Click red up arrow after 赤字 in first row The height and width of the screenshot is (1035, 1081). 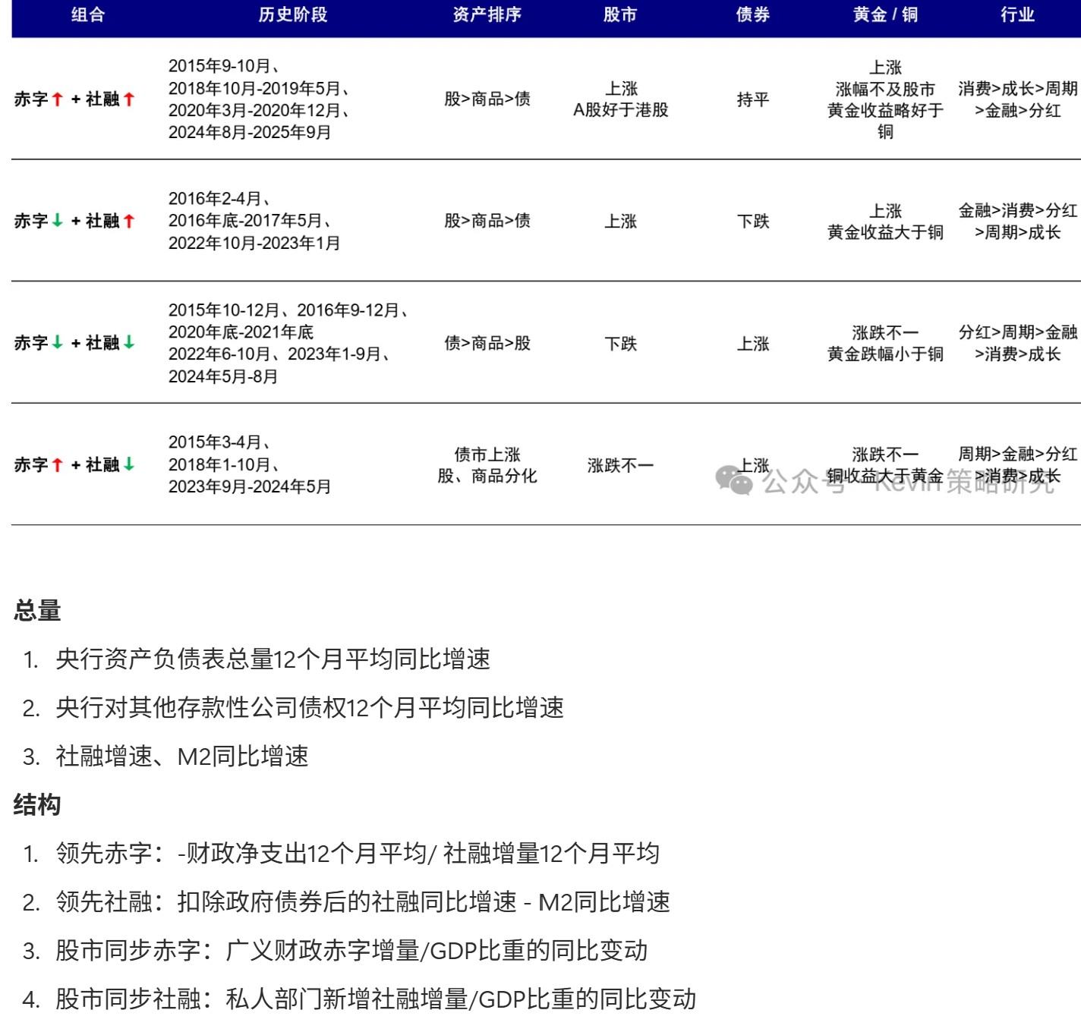(x=57, y=99)
